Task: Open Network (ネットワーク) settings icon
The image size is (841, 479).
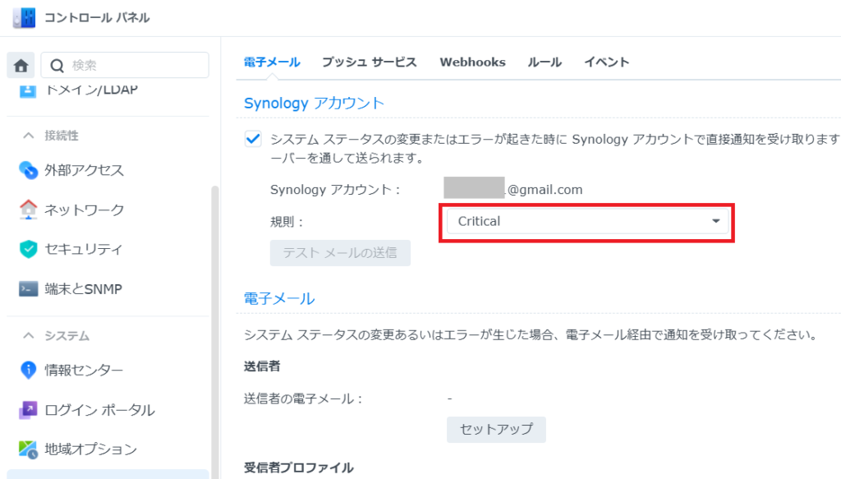Action: click(29, 210)
